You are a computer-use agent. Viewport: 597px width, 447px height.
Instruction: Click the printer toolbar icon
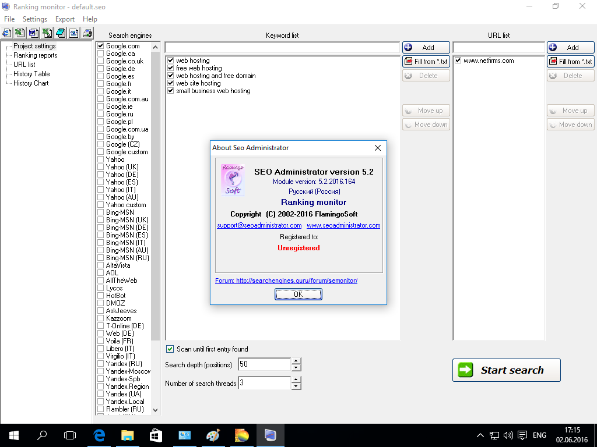pos(87,33)
